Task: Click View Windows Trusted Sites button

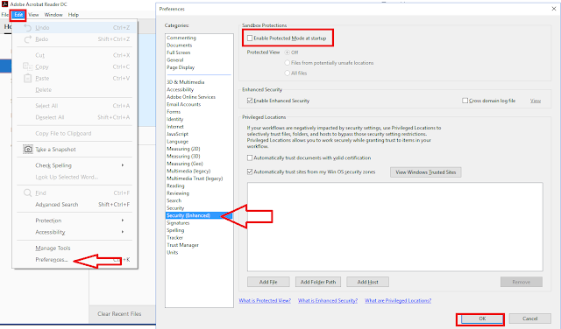Action: pos(425,172)
